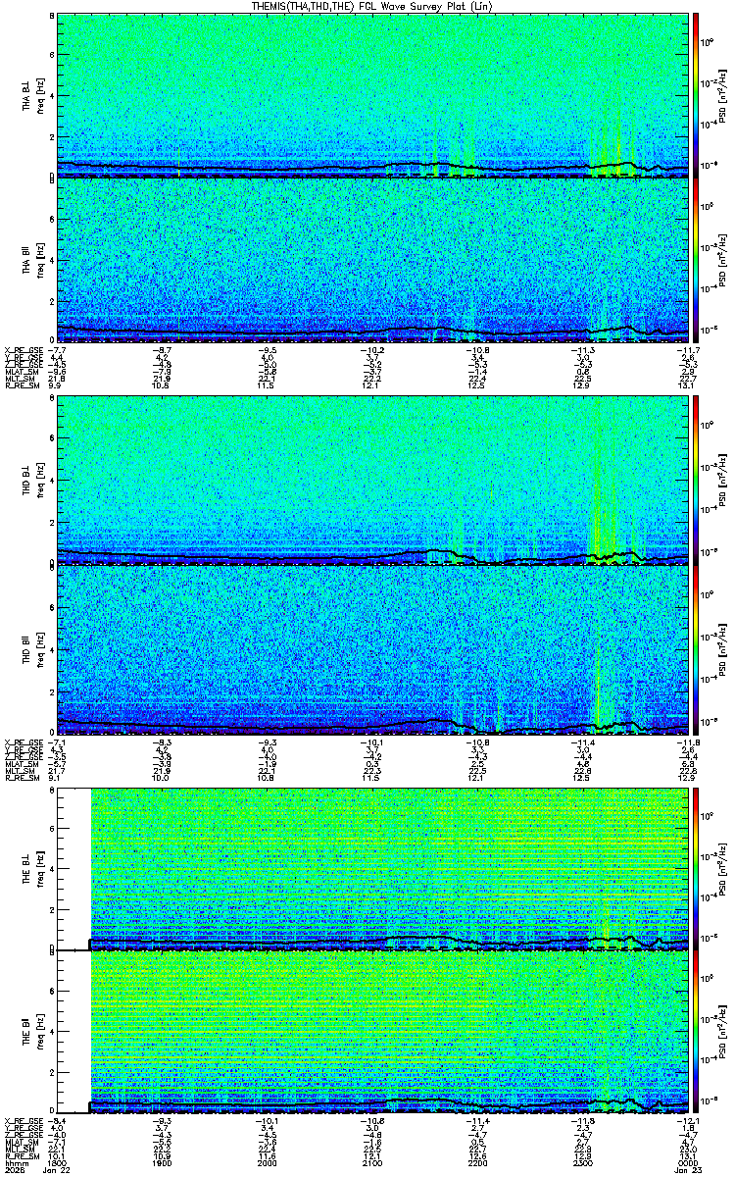Click the "THD B|| freq [Hz]" axis label
Image resolution: width=735 pixels, height=1177 pixels.
[32, 647]
